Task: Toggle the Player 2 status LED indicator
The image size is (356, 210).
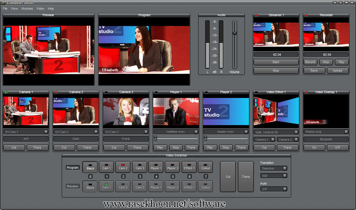Action: [x=206, y=92]
